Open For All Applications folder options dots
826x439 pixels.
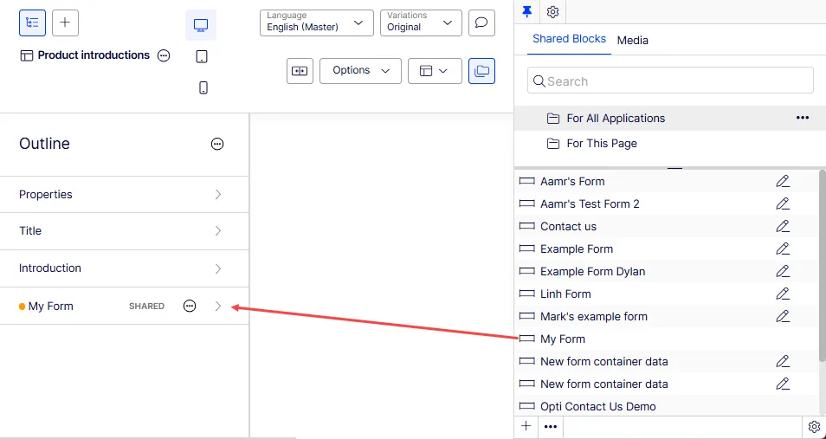point(803,118)
